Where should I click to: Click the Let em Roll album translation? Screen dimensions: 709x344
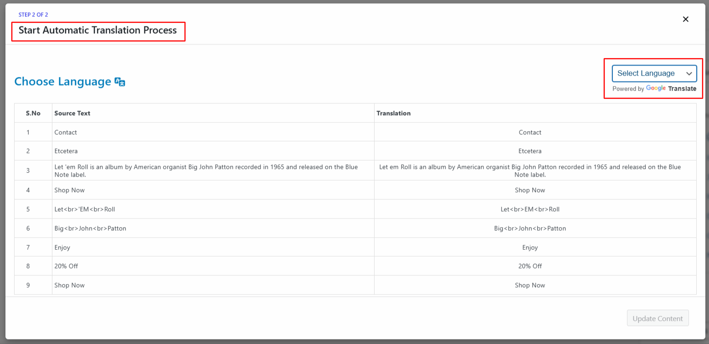[530, 171]
